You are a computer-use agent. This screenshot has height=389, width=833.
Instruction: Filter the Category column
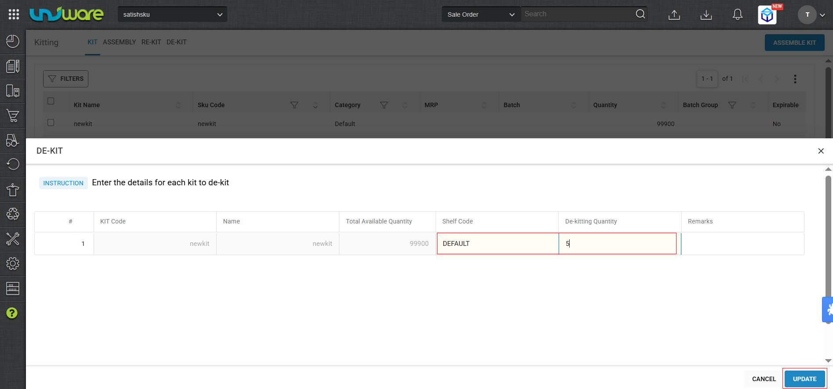[x=384, y=105]
